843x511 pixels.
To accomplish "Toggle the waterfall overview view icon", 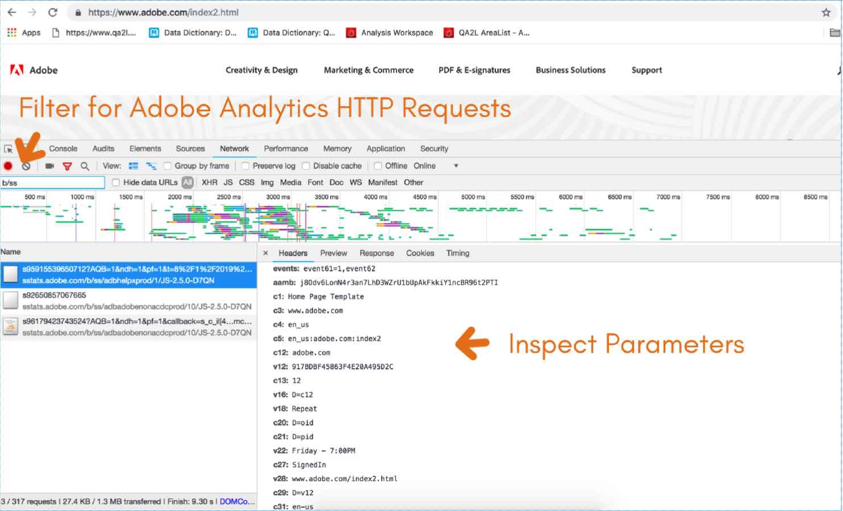I will tap(151, 166).
